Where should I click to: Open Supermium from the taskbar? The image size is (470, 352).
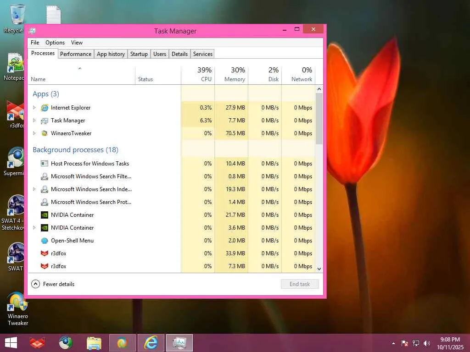pyautogui.click(x=66, y=343)
